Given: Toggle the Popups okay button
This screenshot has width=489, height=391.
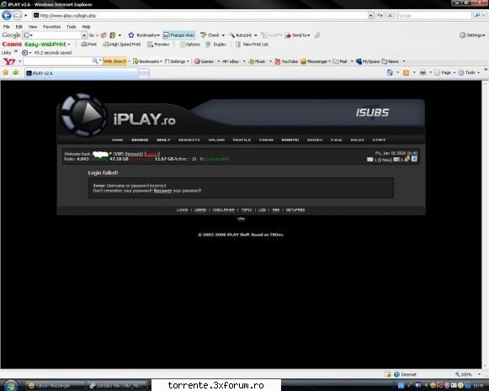Looking at the screenshot, I should (179, 35).
